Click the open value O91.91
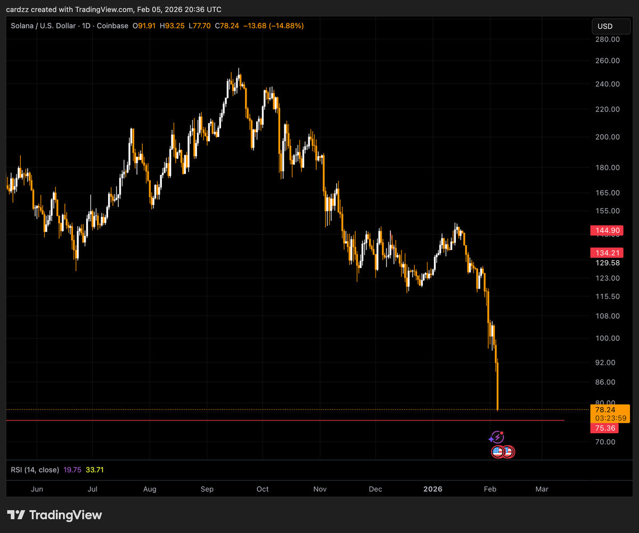 (x=144, y=26)
